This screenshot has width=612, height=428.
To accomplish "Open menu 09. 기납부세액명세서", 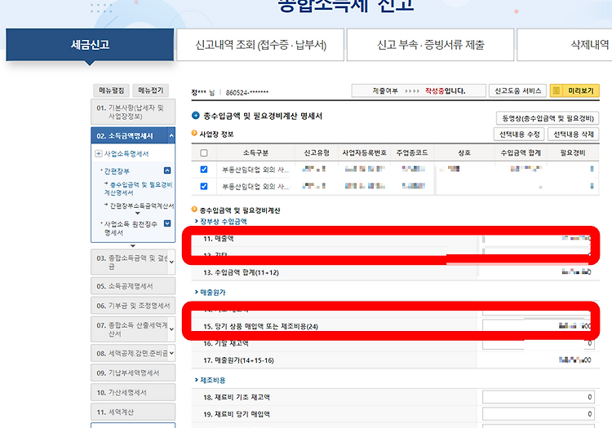I will tap(133, 373).
